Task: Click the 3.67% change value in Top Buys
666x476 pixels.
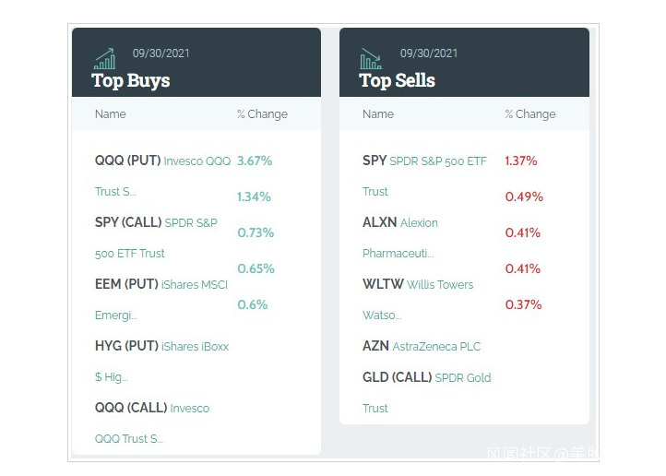Action: 255,161
